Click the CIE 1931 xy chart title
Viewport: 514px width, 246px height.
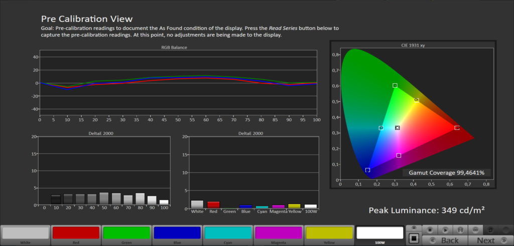(x=413, y=46)
